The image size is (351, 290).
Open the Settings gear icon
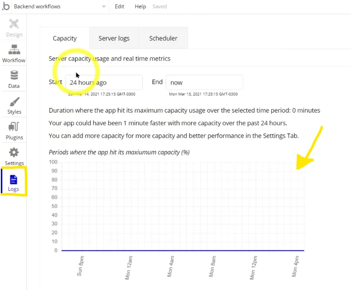point(14,153)
